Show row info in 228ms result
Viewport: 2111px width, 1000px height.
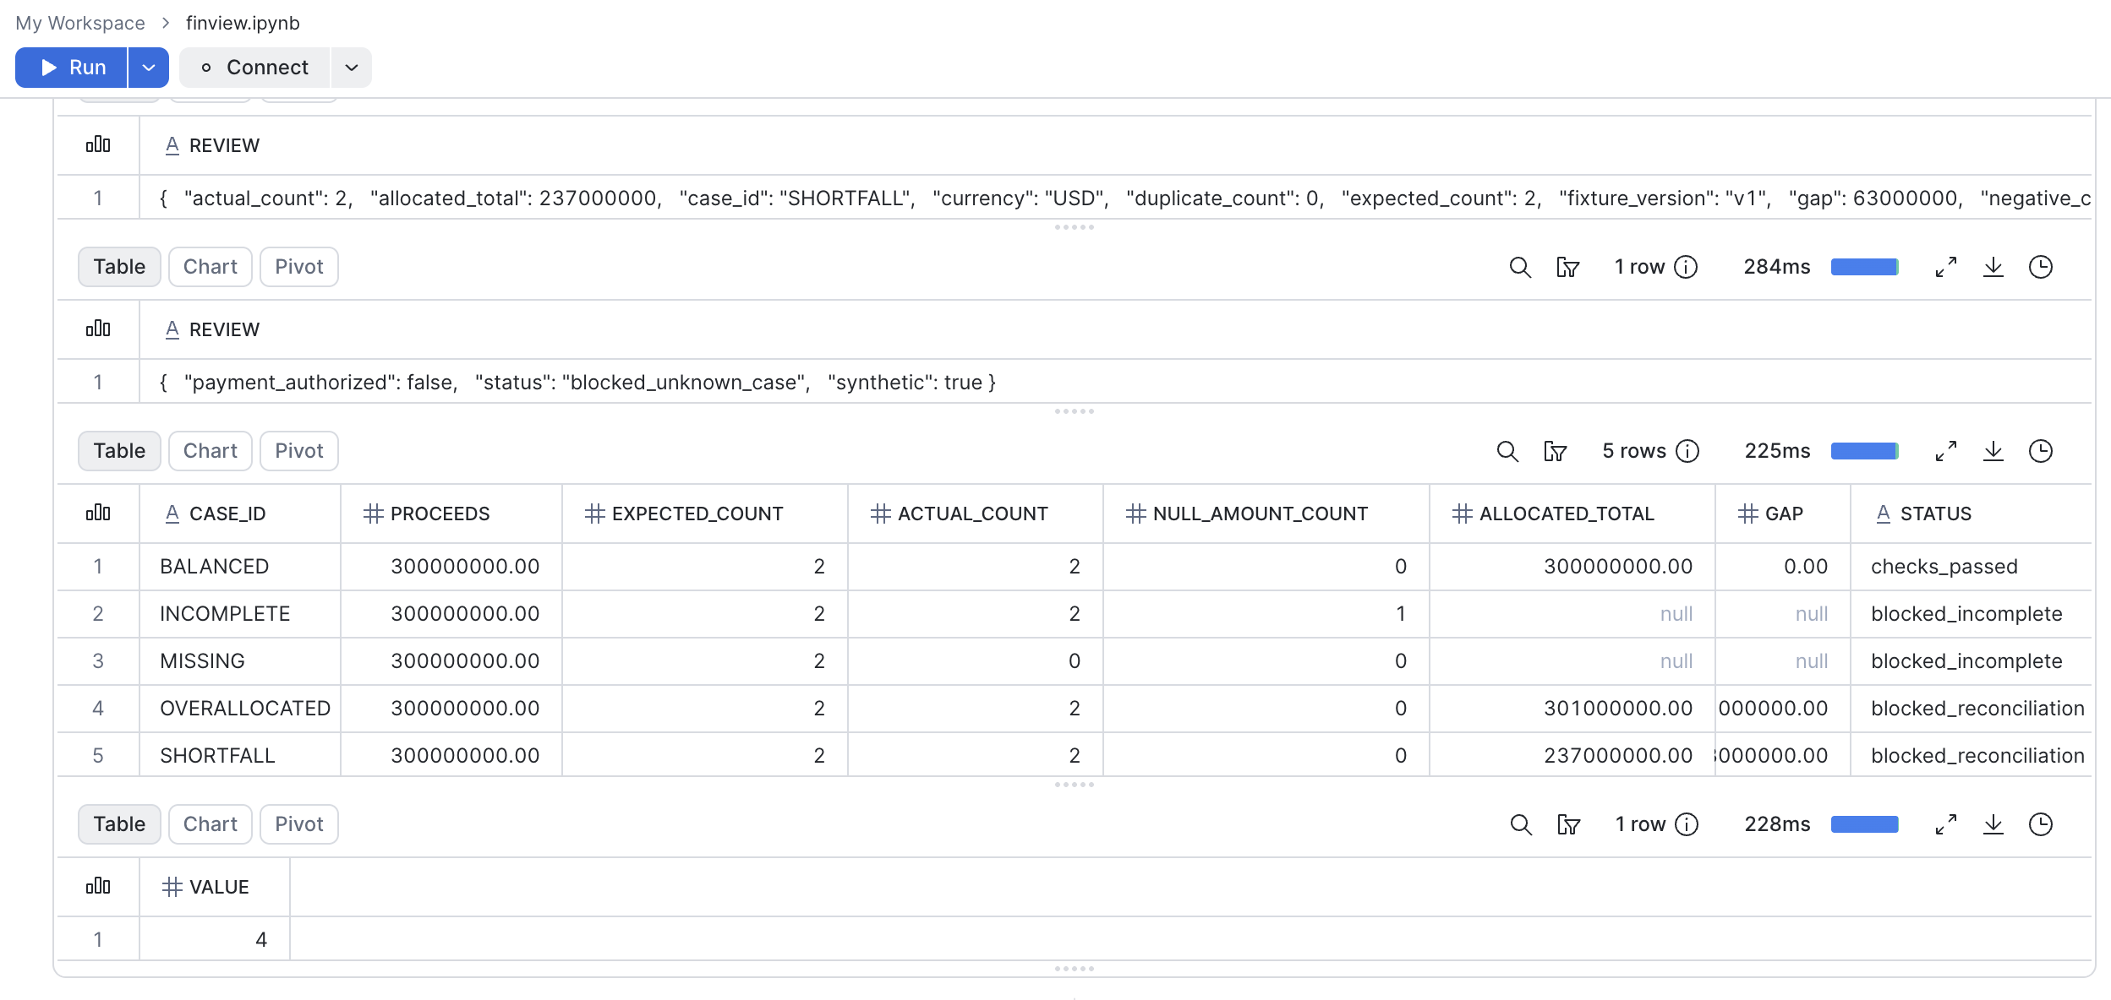pos(1687,825)
